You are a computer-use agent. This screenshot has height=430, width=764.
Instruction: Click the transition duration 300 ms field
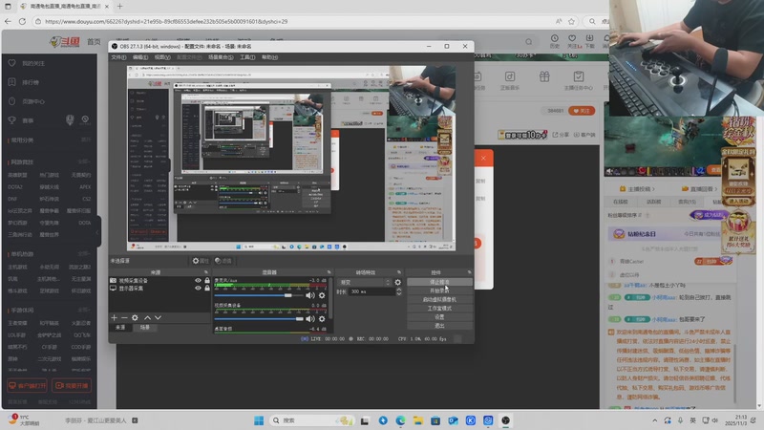pos(371,291)
